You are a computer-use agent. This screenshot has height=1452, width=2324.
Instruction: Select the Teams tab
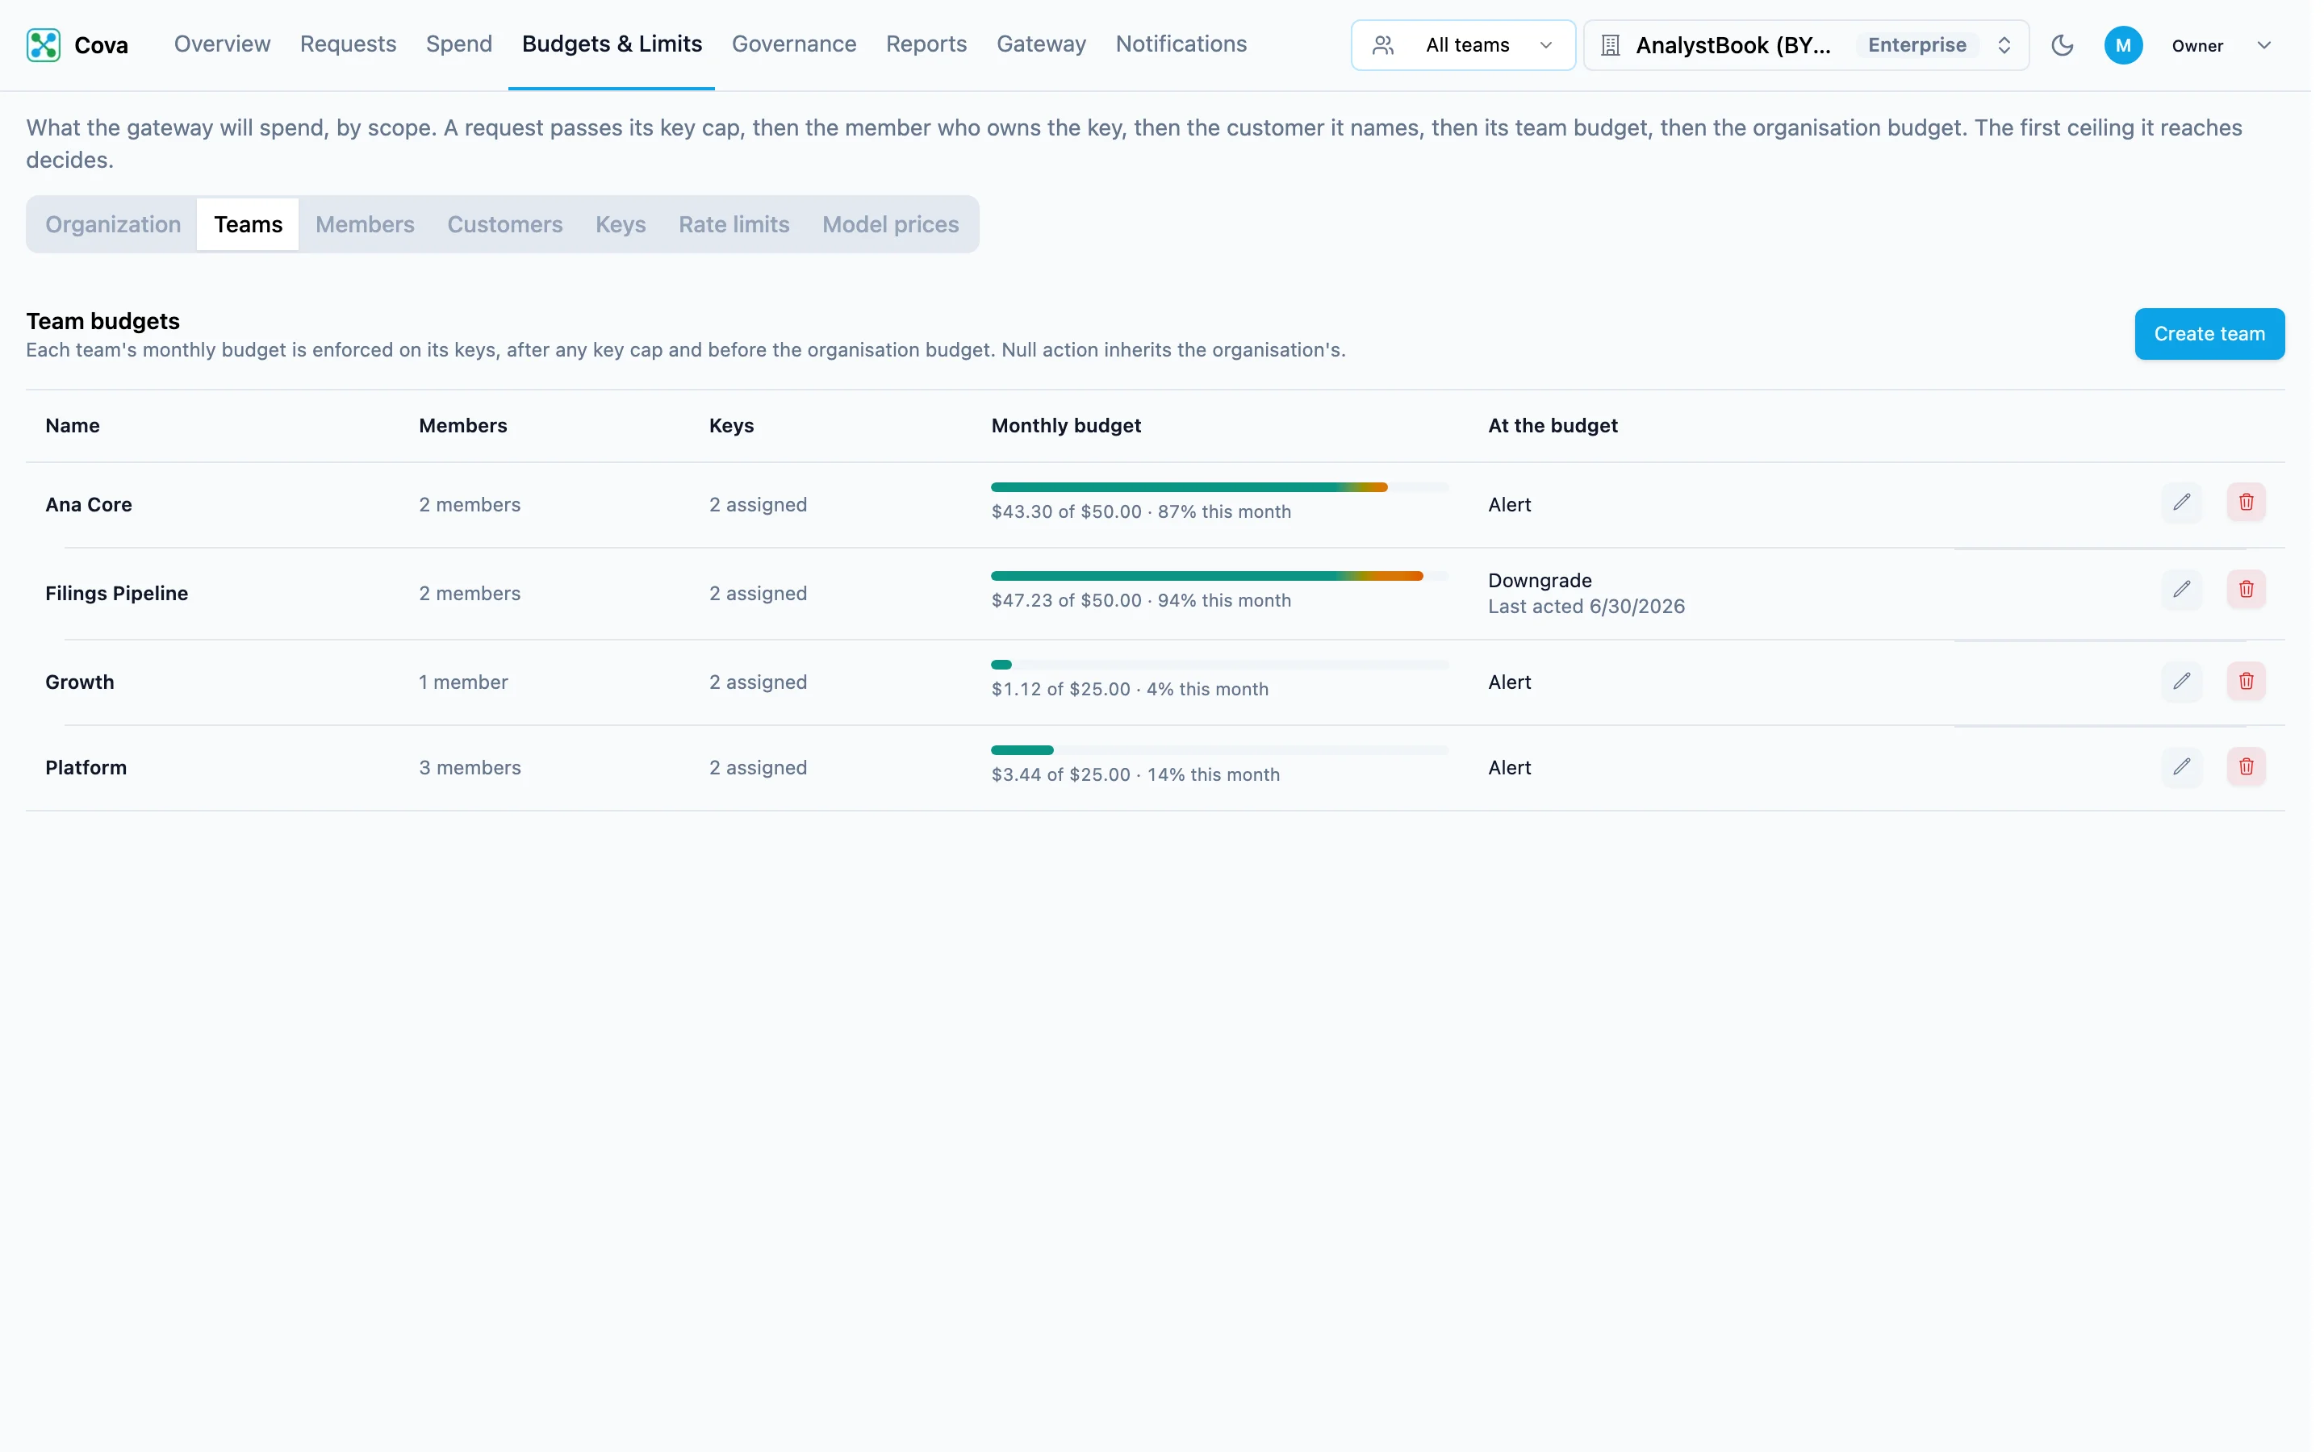click(x=248, y=225)
